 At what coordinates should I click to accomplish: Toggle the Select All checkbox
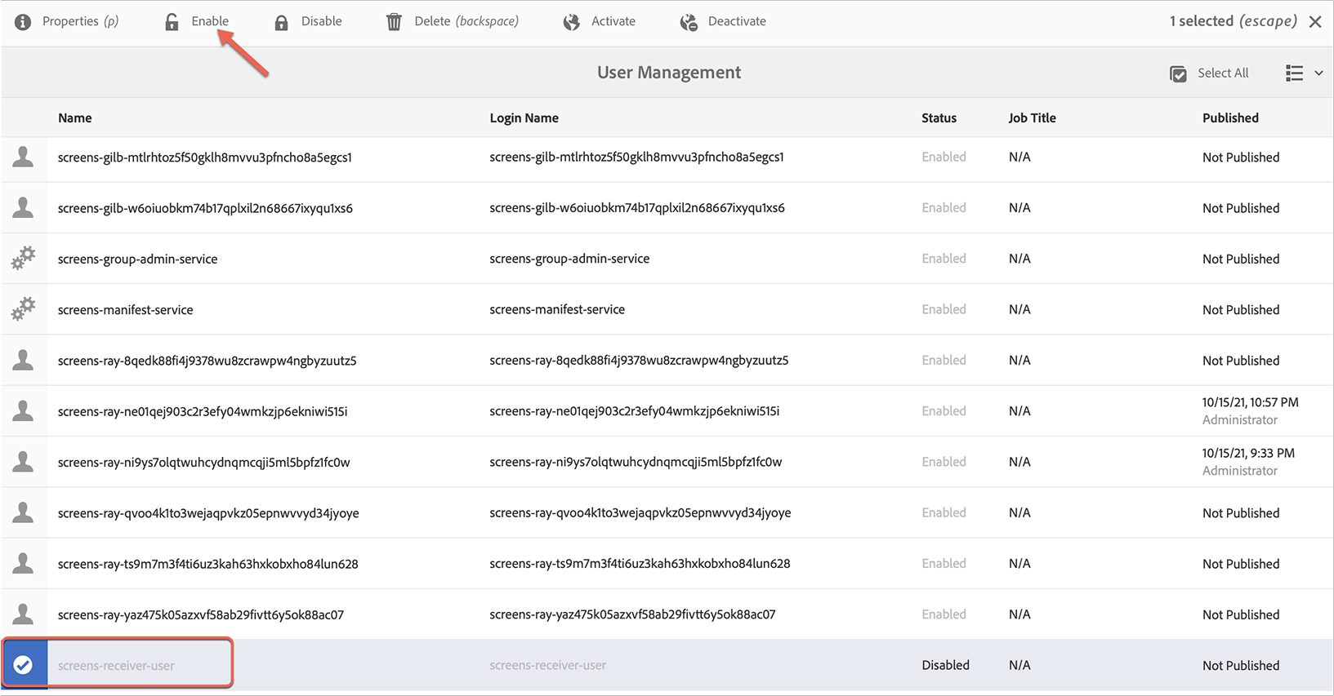tap(1178, 73)
